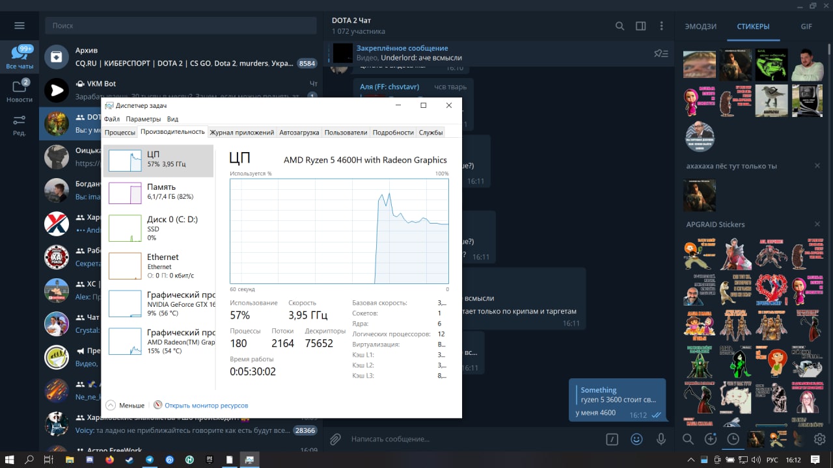Open the Ред. folder editor

tap(20, 125)
